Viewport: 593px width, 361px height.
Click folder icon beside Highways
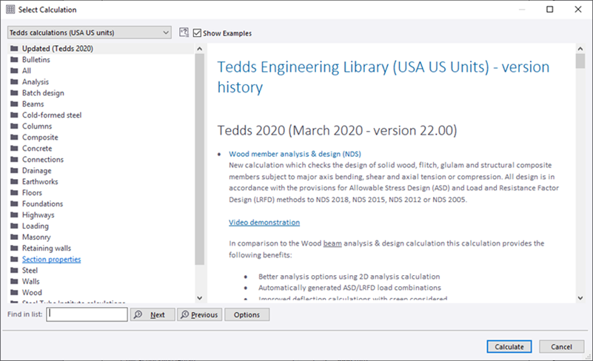click(14, 215)
